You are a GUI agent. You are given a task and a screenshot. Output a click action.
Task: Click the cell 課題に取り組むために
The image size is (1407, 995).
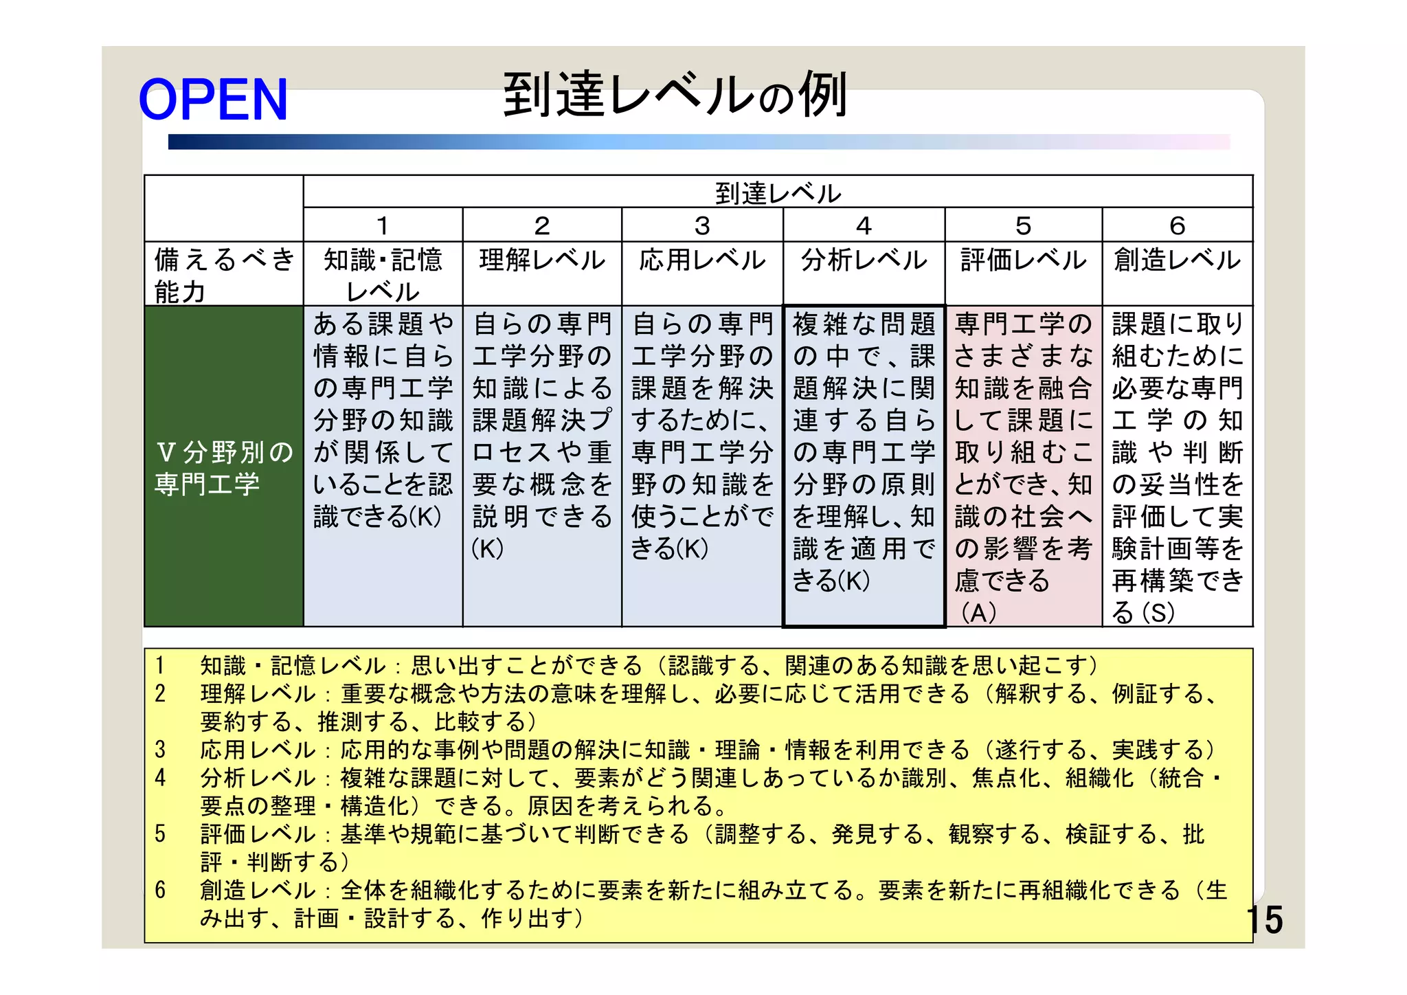(1178, 467)
